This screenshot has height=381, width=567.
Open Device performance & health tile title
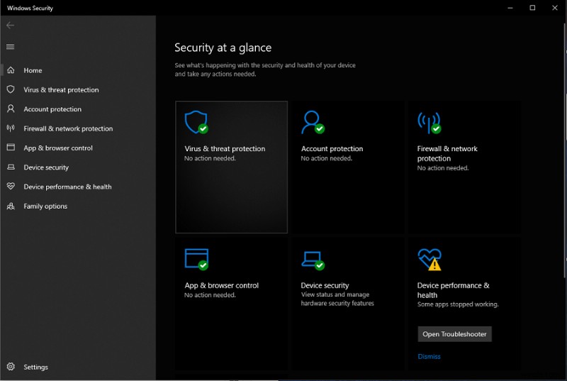point(453,290)
